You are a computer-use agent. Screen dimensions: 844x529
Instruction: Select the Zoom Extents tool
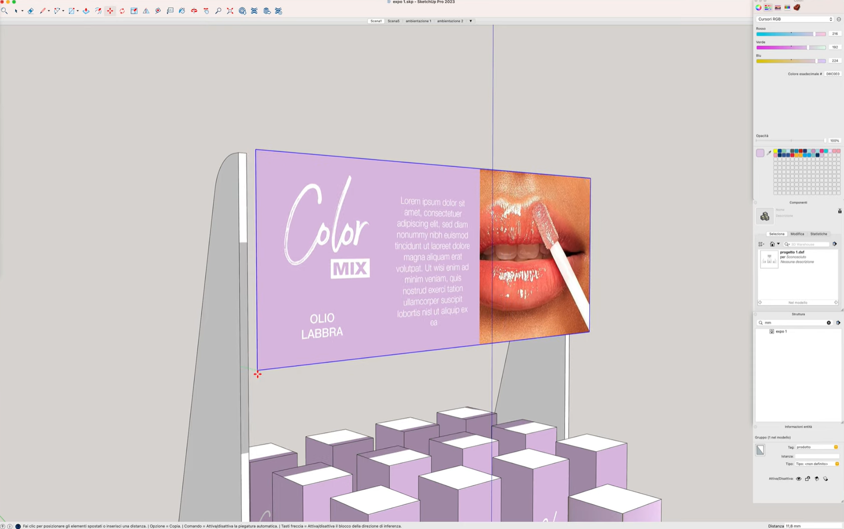click(230, 11)
